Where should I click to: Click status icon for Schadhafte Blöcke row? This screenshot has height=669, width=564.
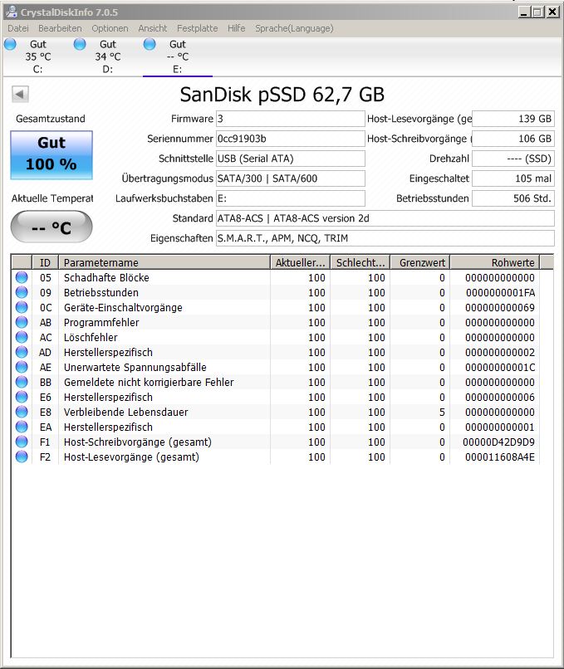coord(22,277)
